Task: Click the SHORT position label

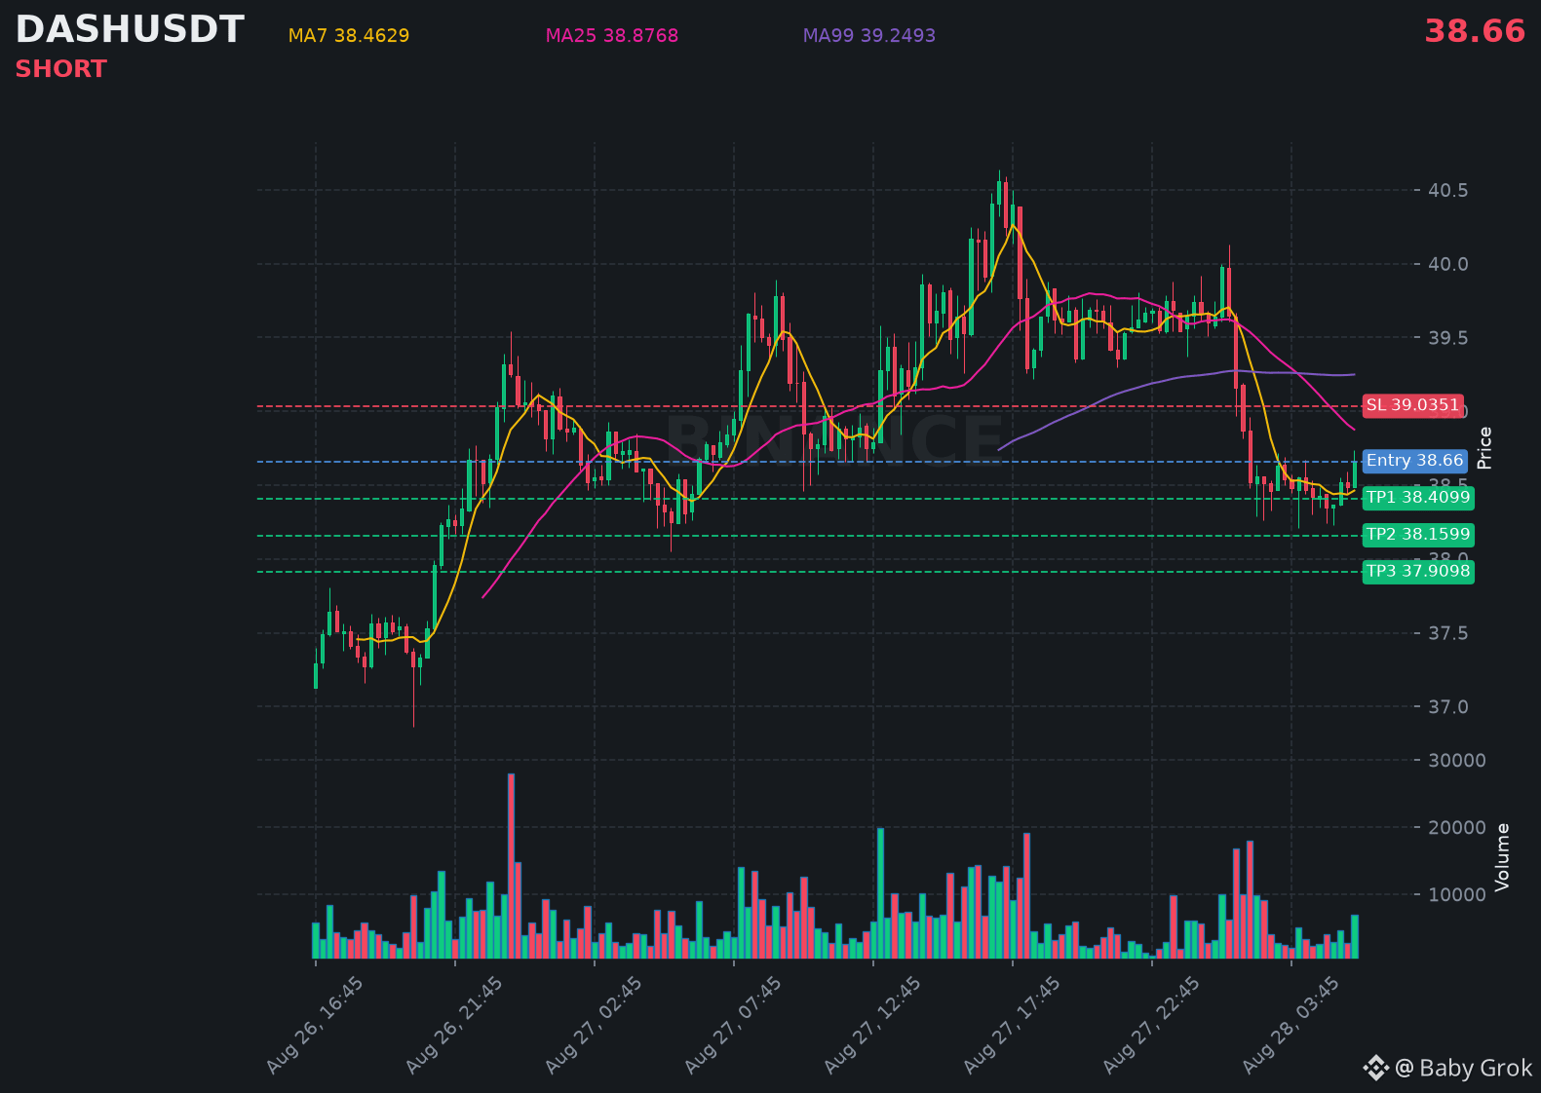Action: (x=60, y=69)
